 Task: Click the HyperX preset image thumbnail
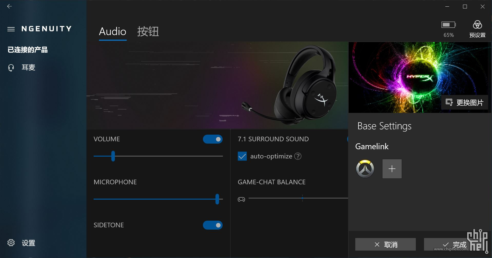[420, 77]
